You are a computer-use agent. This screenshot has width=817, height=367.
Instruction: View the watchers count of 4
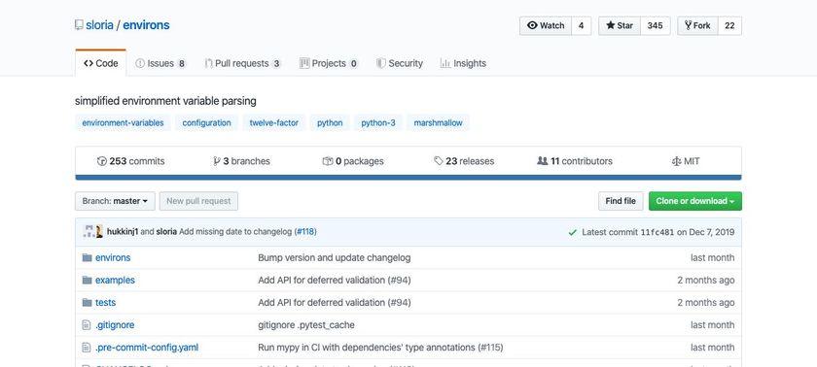point(581,25)
